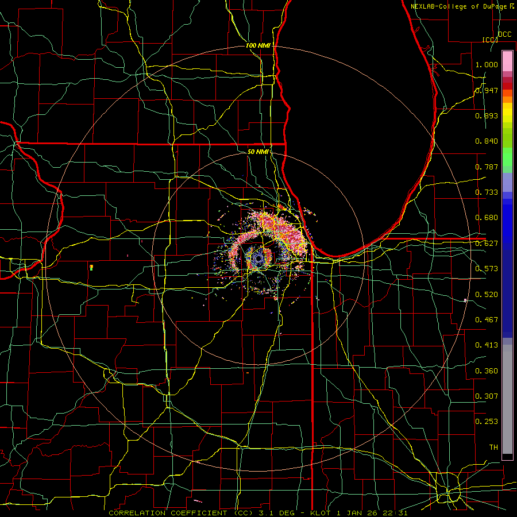Click the lone pink echo near the 0.520 label
This screenshot has width=517, height=517.
coord(465,300)
